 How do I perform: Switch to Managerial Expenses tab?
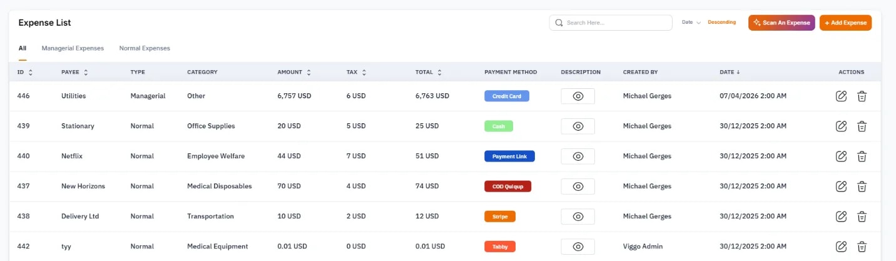(73, 48)
